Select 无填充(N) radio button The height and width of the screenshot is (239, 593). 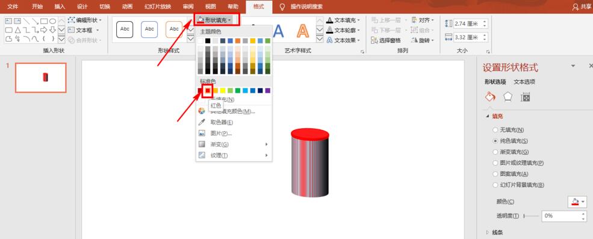tap(495, 129)
